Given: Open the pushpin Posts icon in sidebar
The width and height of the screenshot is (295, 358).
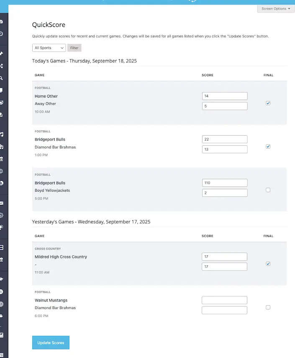Looking at the screenshot, I should coord(1,54).
